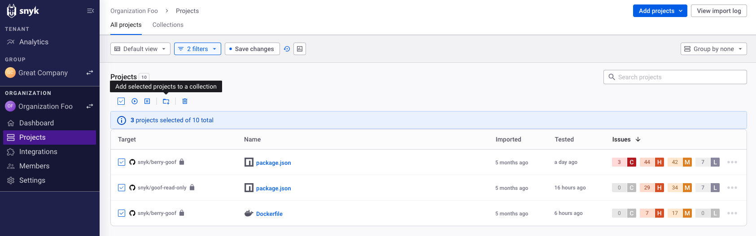Switch to the Collections tab
The image size is (756, 236).
(168, 25)
